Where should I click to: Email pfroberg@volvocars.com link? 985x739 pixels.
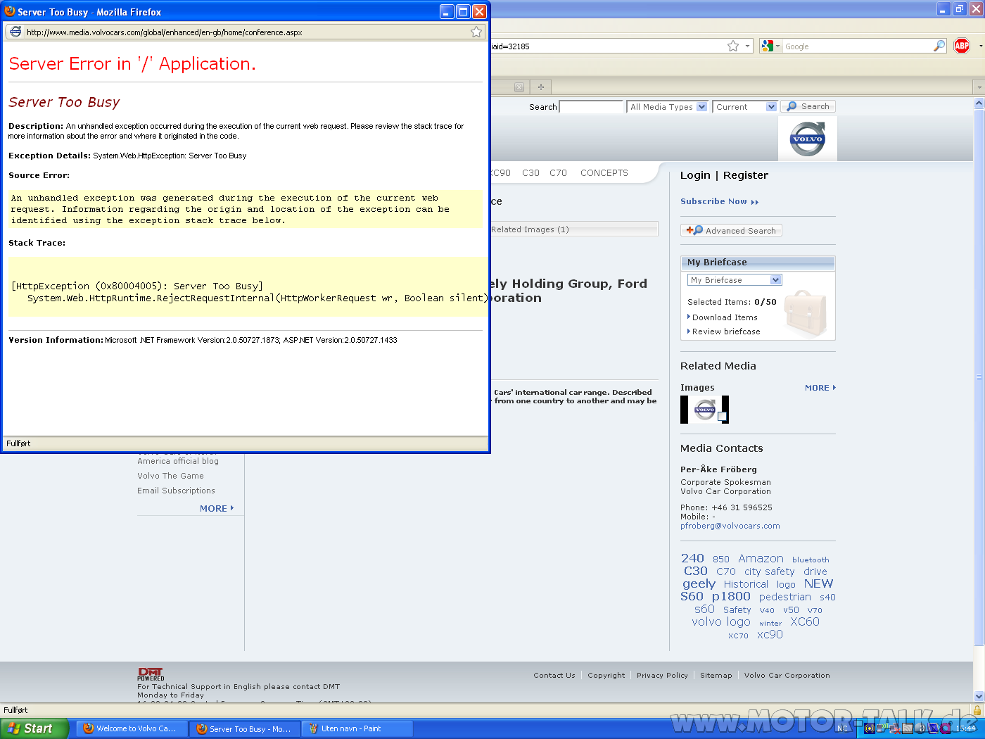pyautogui.click(x=730, y=526)
